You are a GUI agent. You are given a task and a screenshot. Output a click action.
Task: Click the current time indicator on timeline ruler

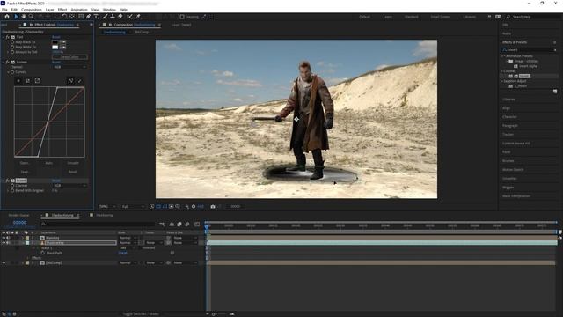click(x=207, y=226)
